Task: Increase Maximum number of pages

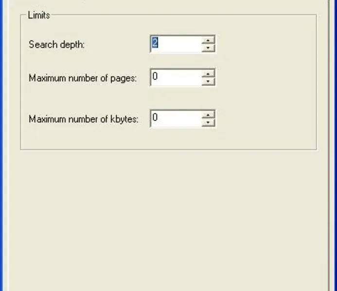Action: click(208, 73)
